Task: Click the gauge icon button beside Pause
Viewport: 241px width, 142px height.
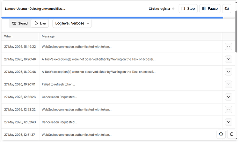Action: click(227, 9)
